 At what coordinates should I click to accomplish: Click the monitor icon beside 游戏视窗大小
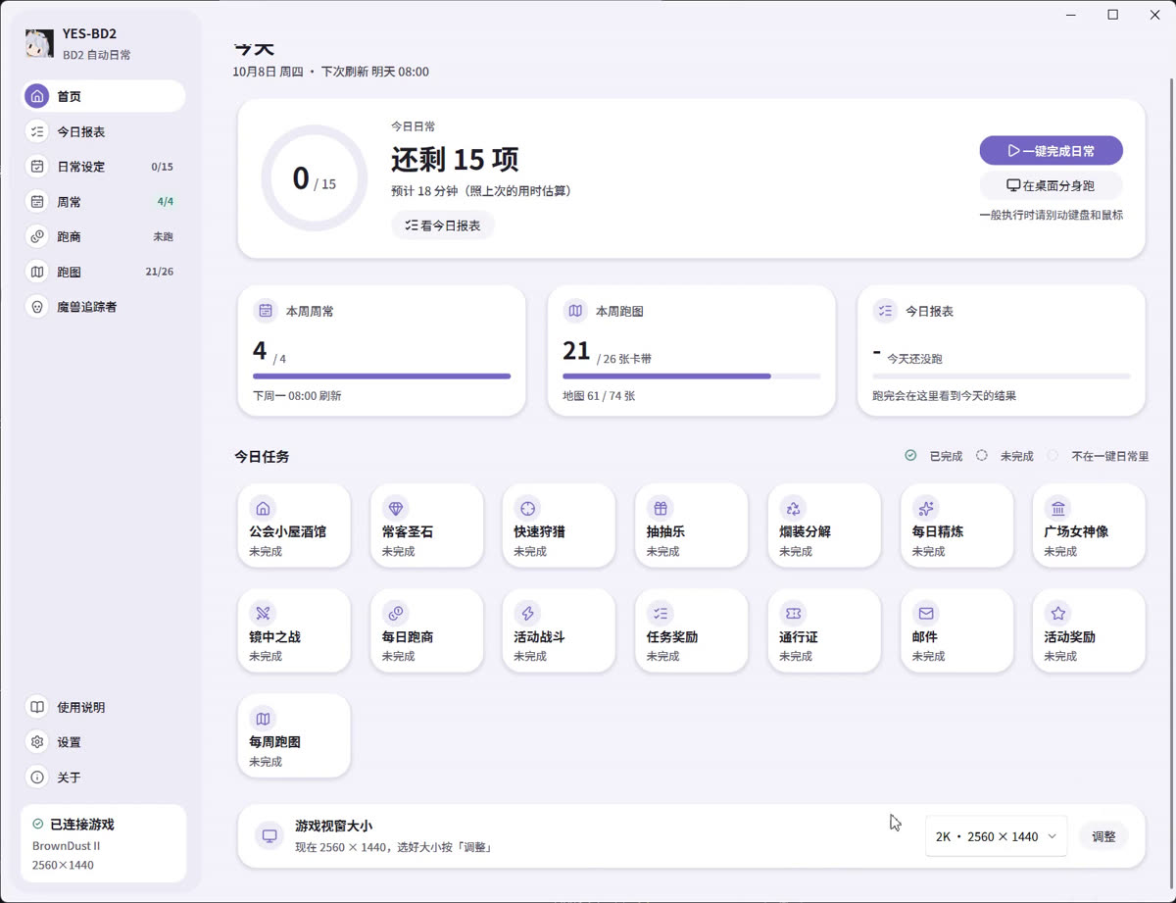click(269, 836)
